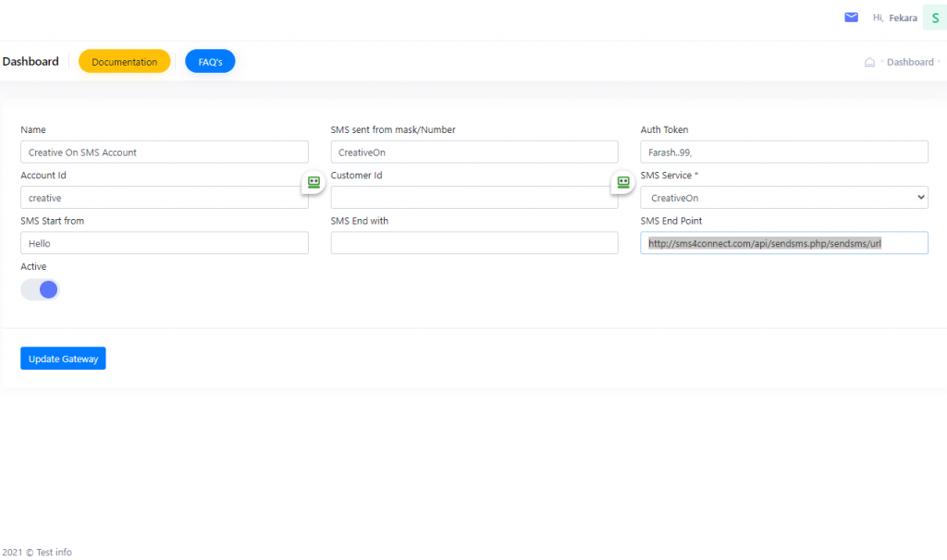Viewport: 947px width, 560px height.
Task: Open the Documentation tab
Action: tap(124, 62)
